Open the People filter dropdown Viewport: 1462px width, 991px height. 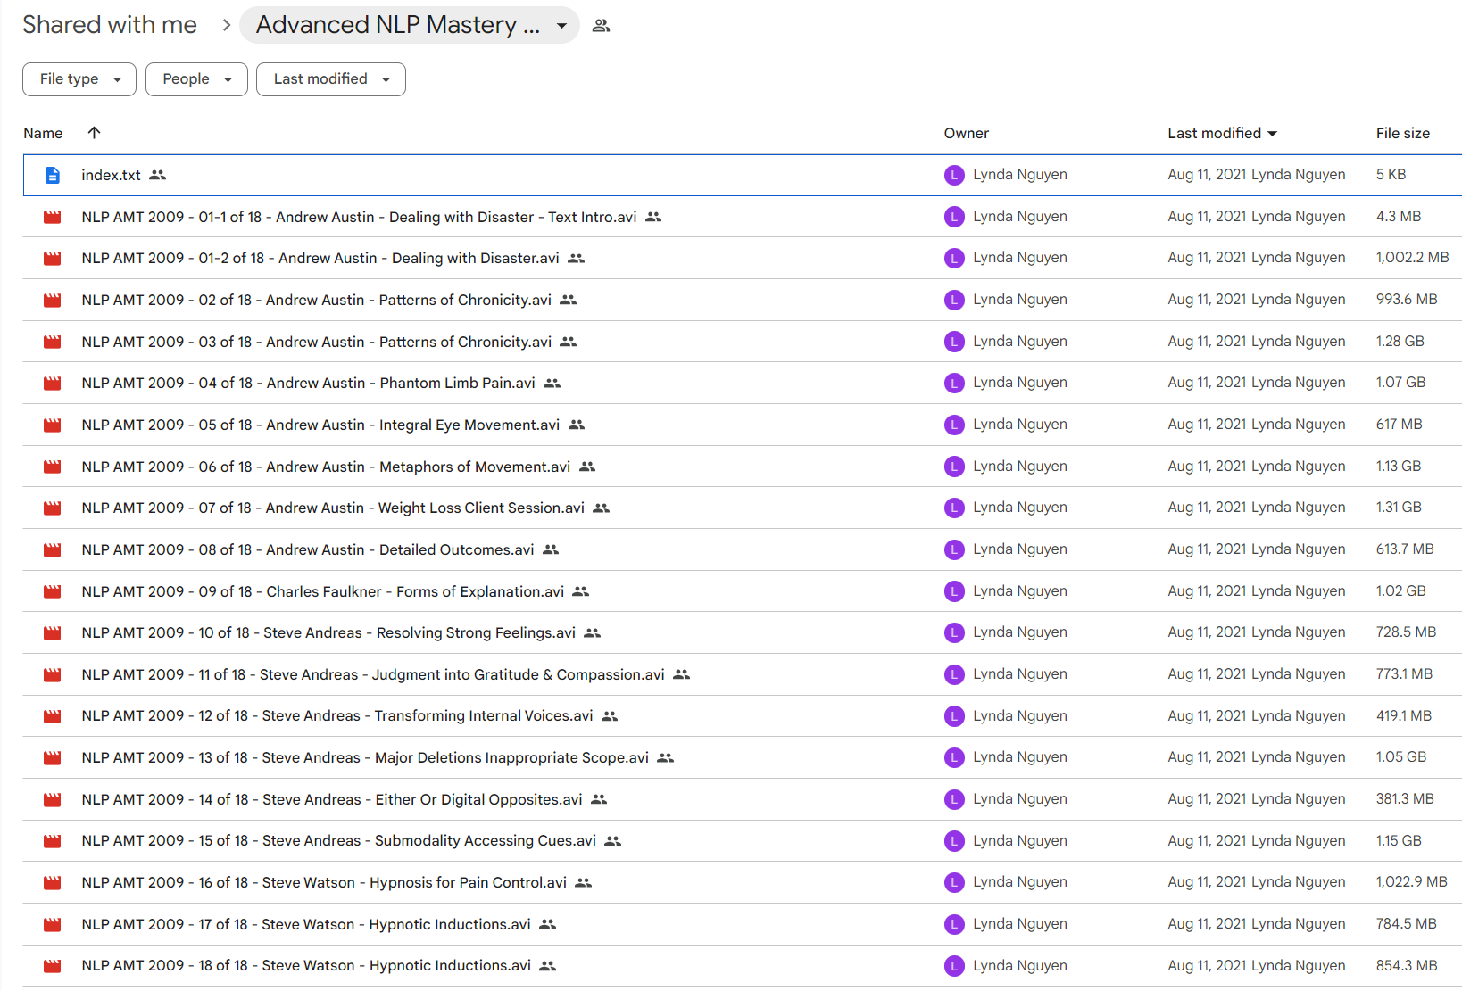(196, 79)
